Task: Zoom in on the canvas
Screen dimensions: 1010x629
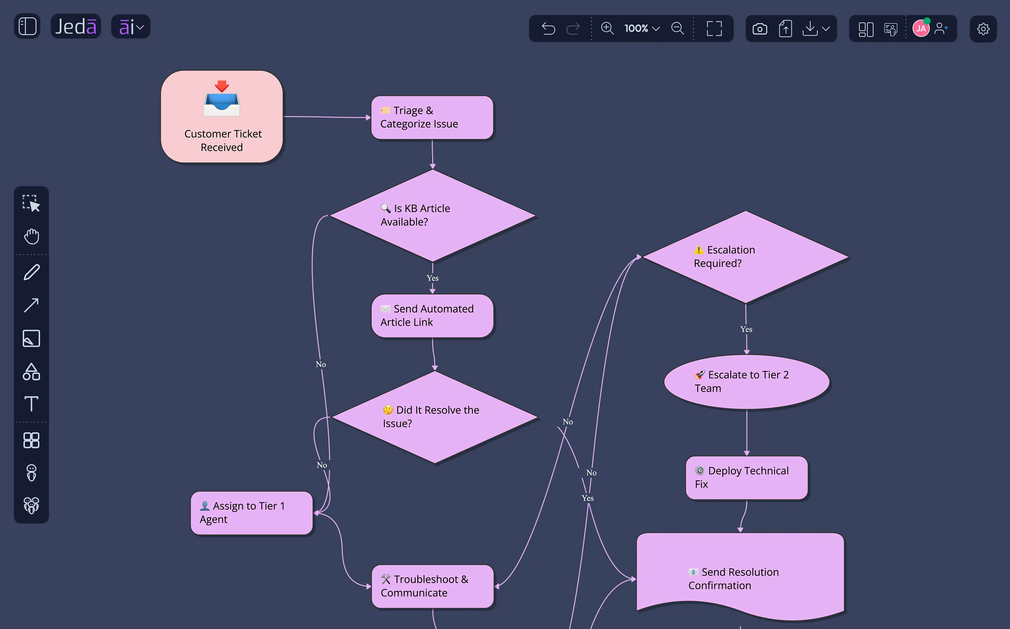Action: 607,28
